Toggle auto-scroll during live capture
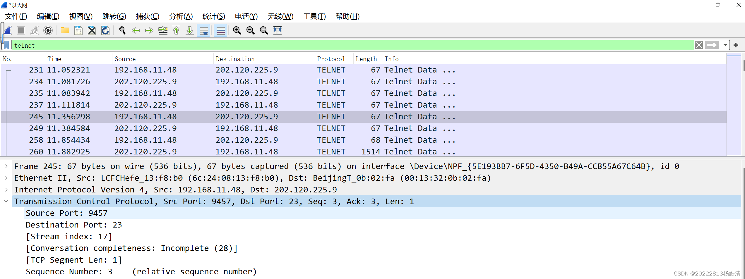This screenshot has width=745, height=279. coord(204,30)
